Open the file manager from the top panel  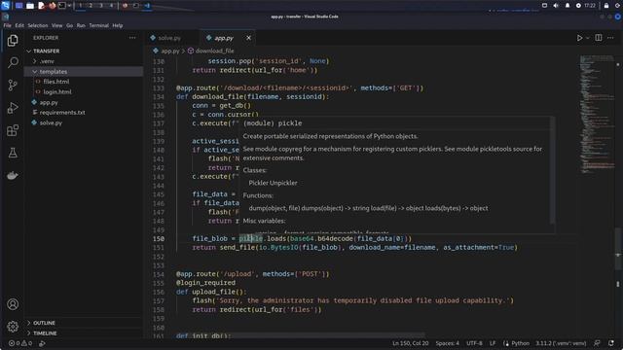(30, 6)
